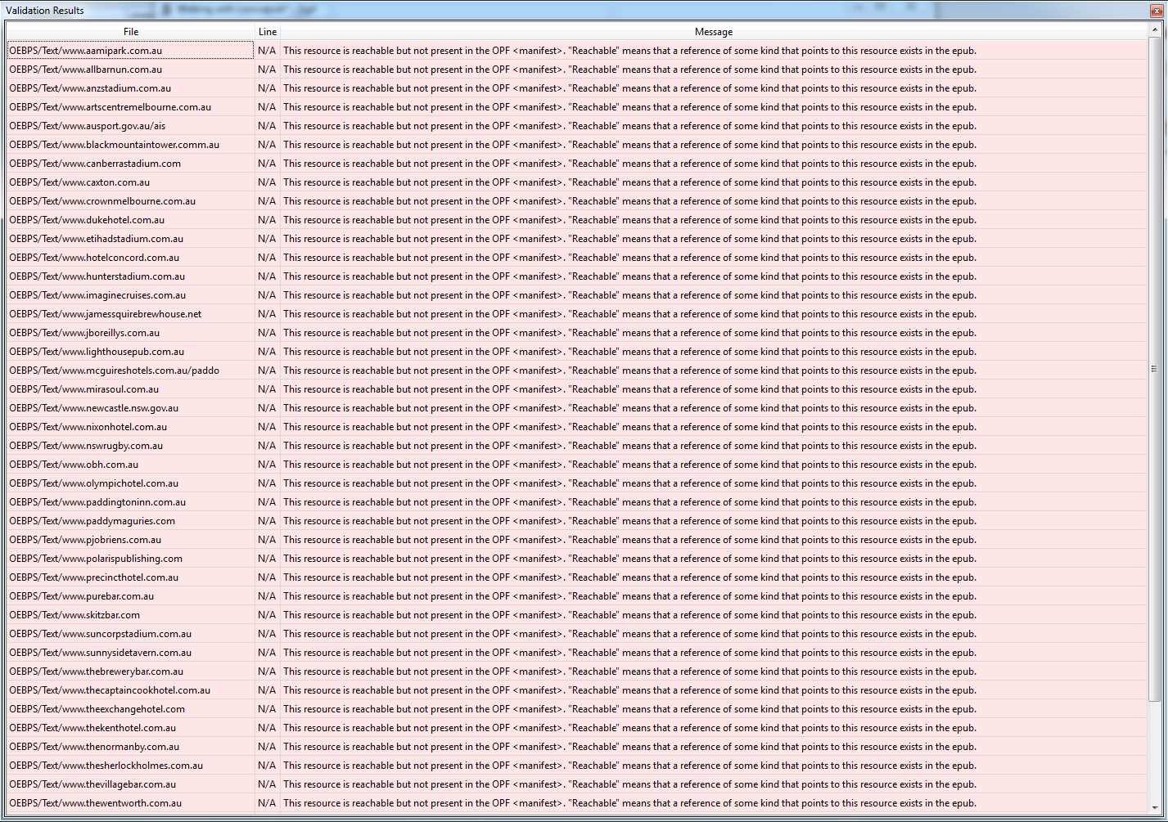This screenshot has height=822, width=1168.
Task: Sort results by the File column header
Action: click(x=131, y=32)
